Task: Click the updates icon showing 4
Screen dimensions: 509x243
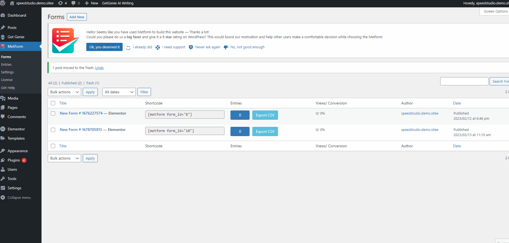Action: 60,3
